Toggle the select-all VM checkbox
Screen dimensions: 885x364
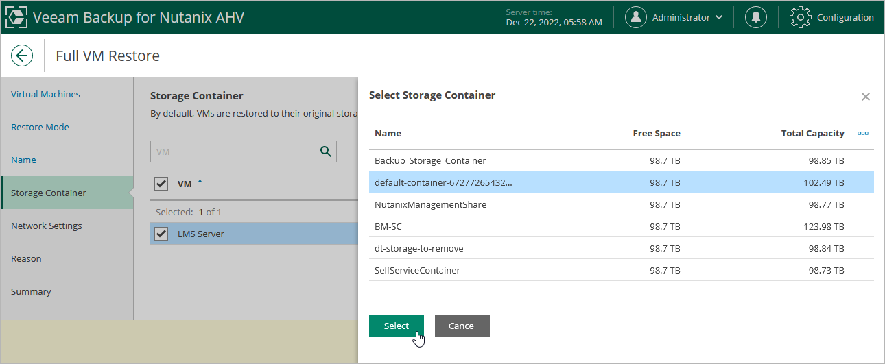click(x=161, y=183)
